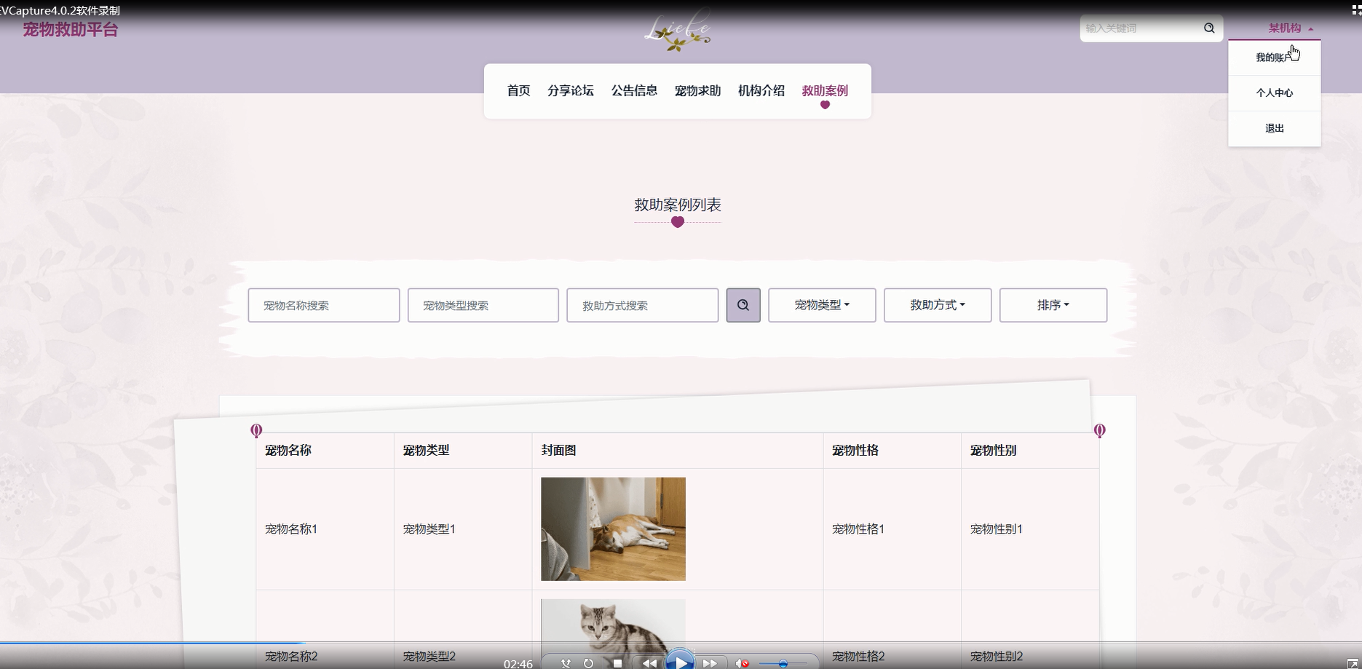Click the 宠物名称搜索 input field
The height and width of the screenshot is (669, 1362).
(324, 305)
